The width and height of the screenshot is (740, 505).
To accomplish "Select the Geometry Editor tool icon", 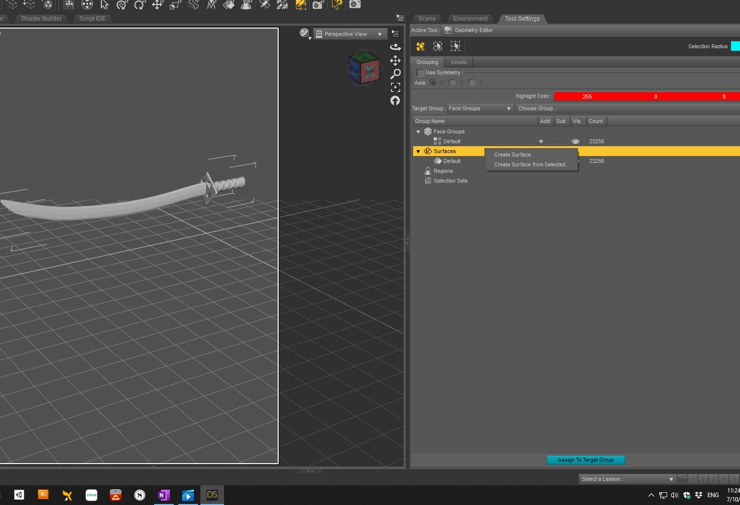I will tap(301, 4).
